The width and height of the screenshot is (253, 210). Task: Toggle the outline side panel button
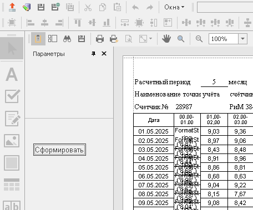[53, 39]
